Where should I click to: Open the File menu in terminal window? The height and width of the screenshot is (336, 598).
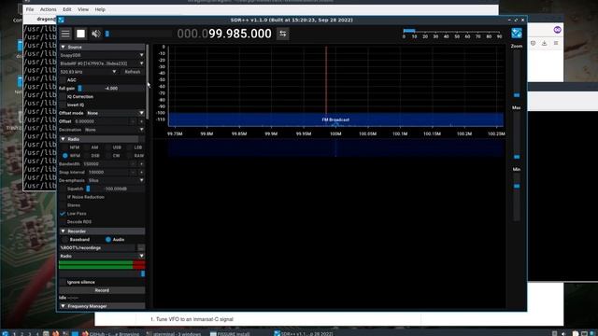click(x=30, y=9)
